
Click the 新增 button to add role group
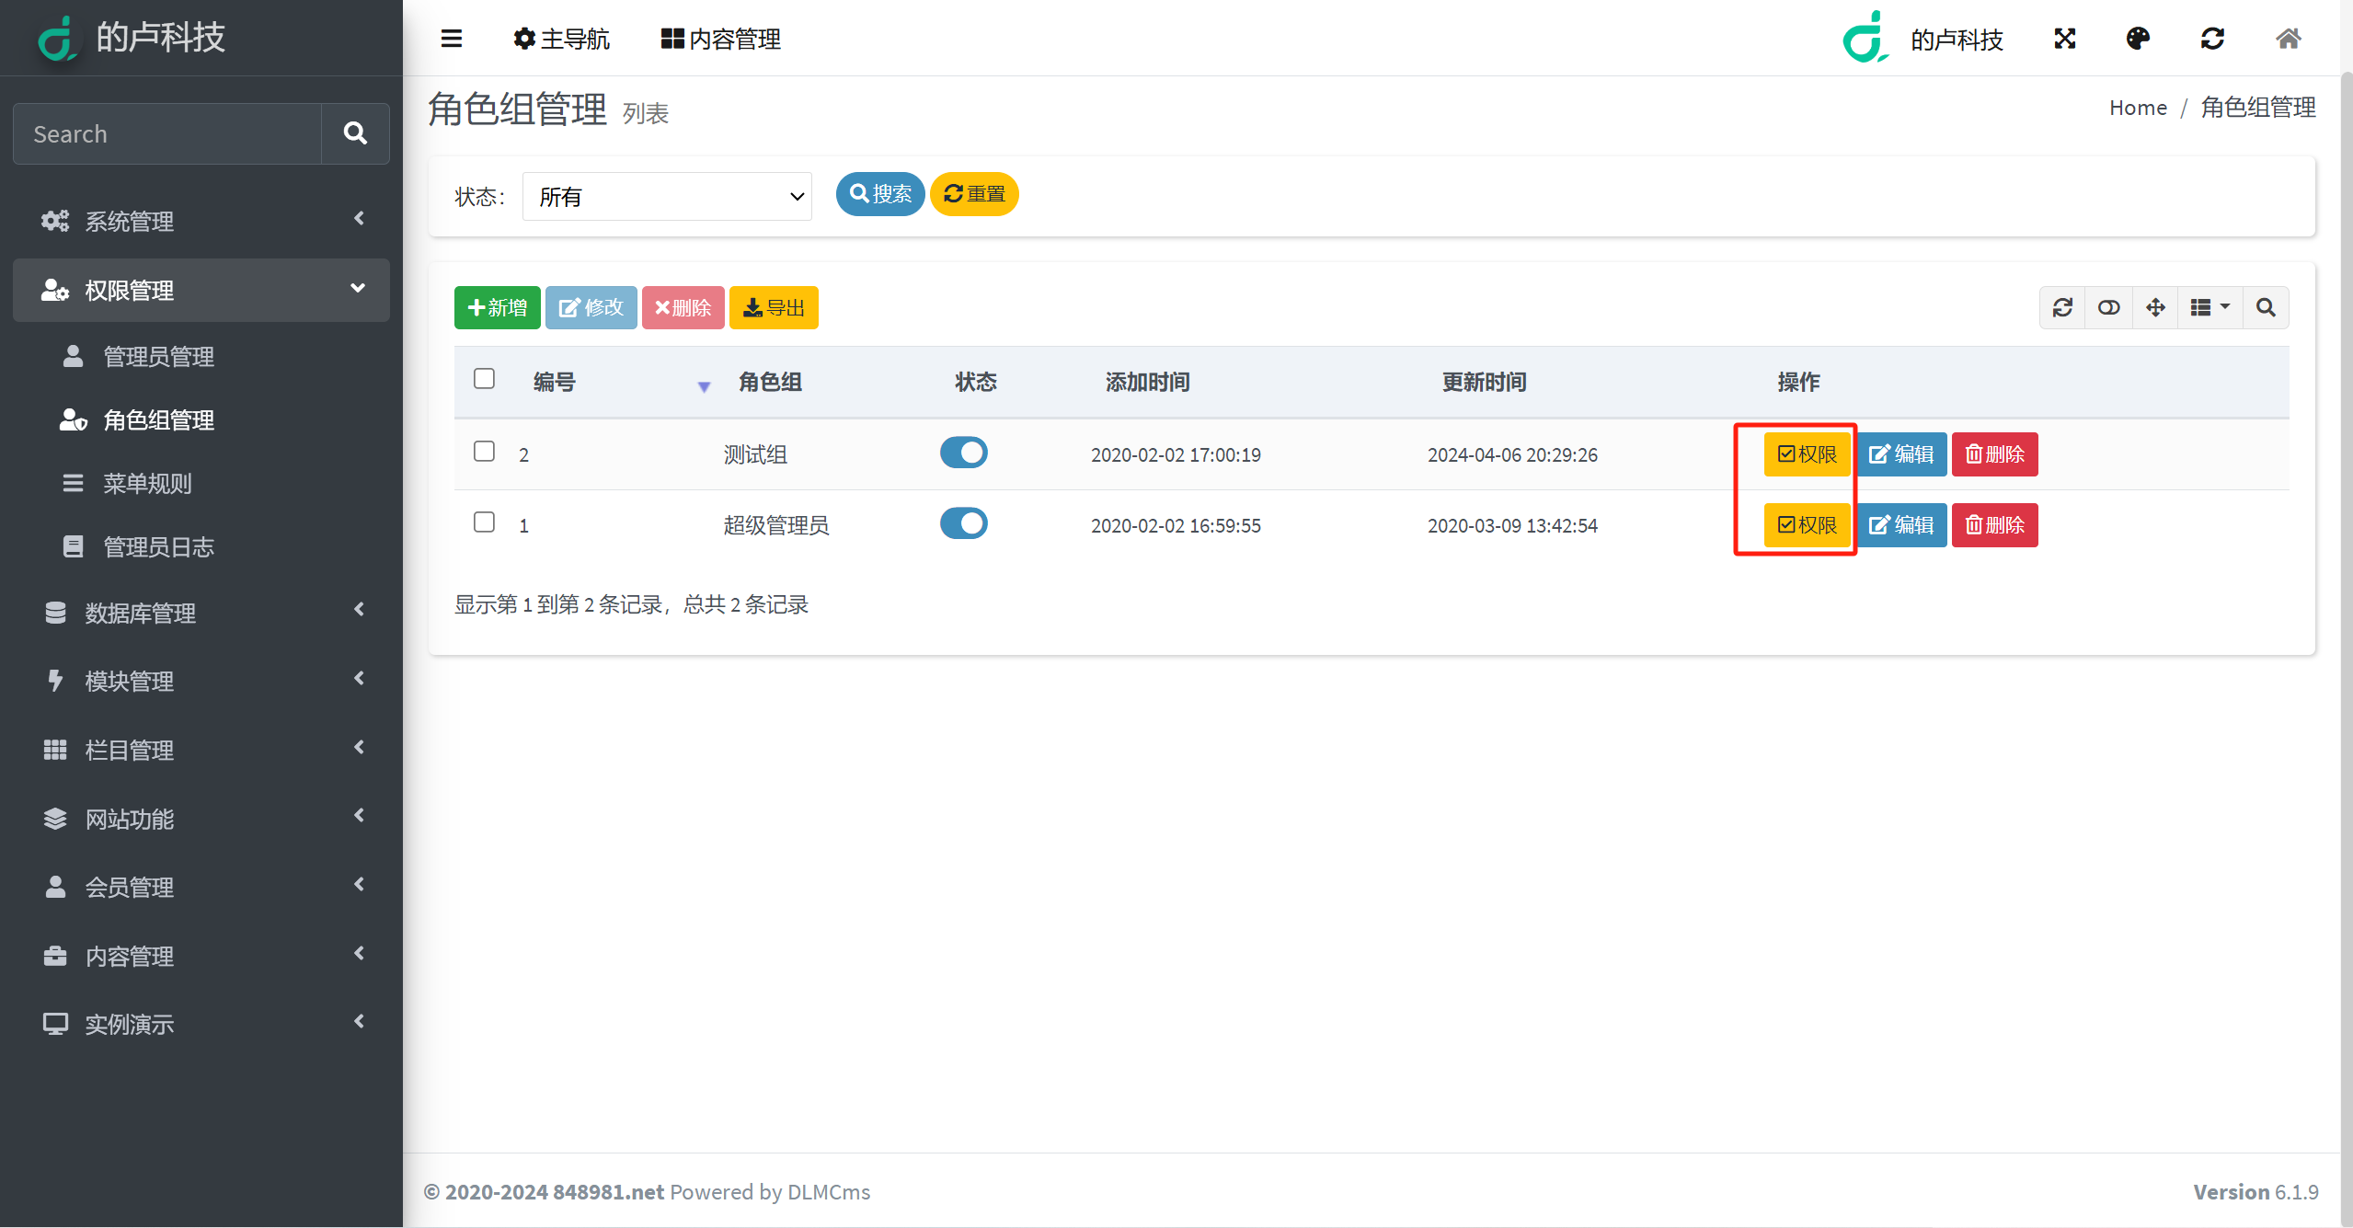(495, 306)
